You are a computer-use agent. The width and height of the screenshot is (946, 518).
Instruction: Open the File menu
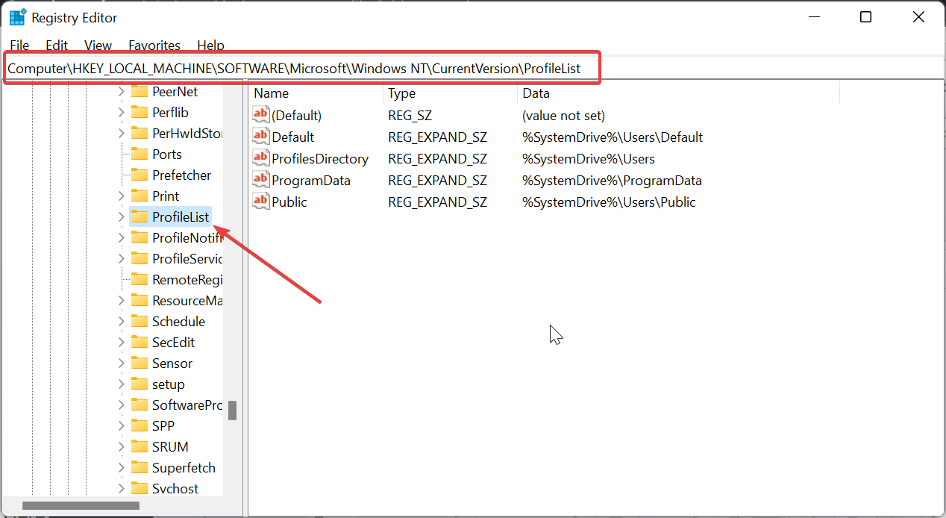coord(19,46)
